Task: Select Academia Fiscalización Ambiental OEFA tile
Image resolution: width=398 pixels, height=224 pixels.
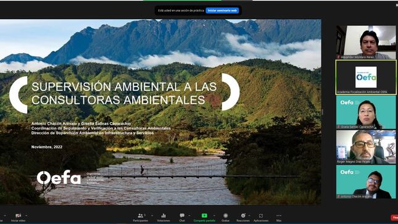Action: (x=366, y=77)
